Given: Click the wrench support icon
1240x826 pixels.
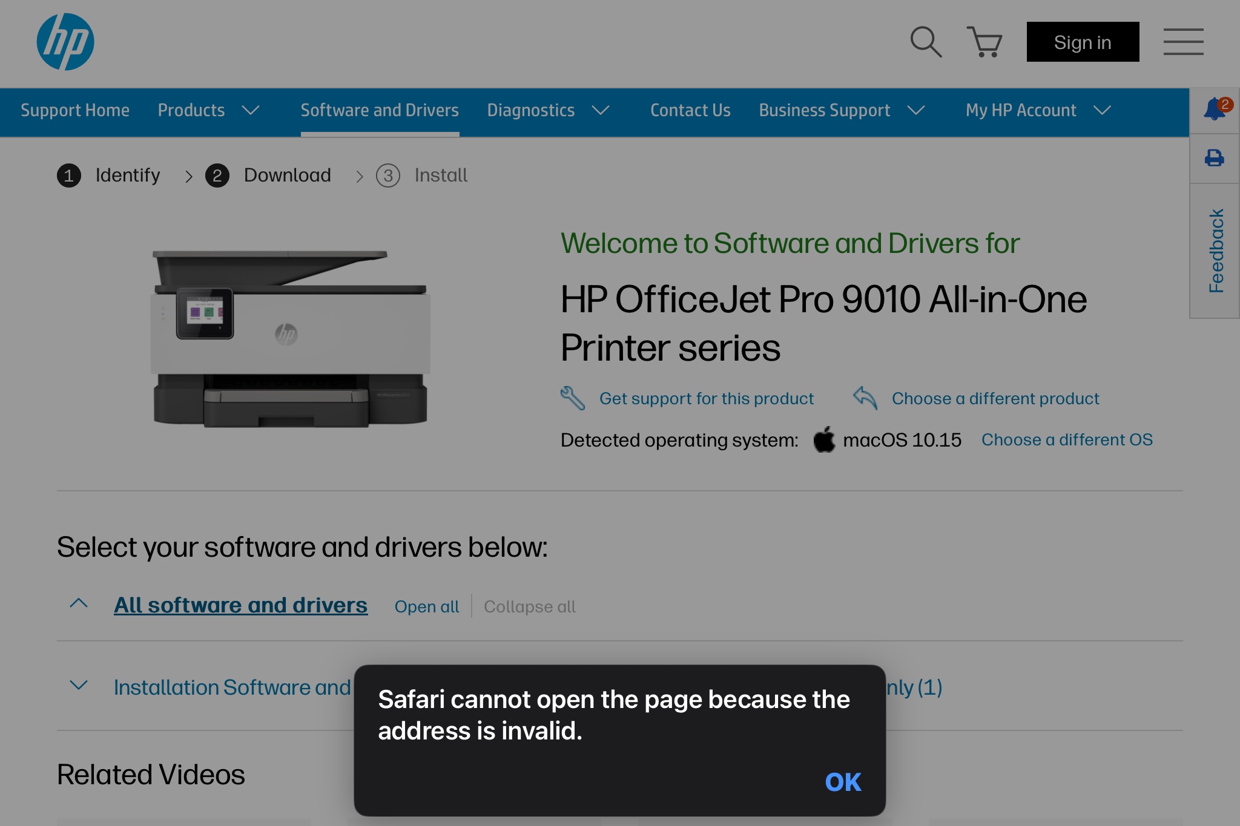Looking at the screenshot, I should 572,398.
